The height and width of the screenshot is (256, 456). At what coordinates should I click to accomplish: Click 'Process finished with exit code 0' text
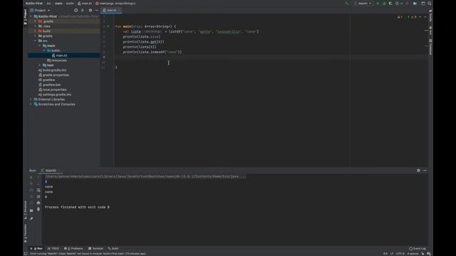pyautogui.click(x=77, y=207)
